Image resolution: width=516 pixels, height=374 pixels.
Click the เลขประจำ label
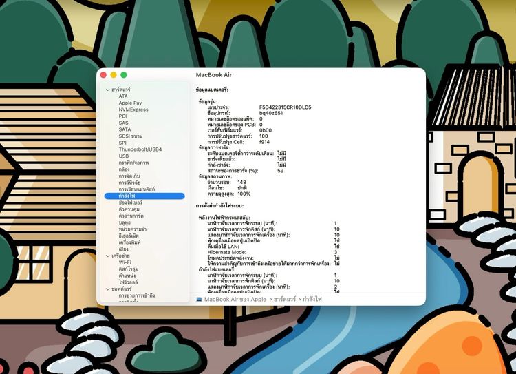click(218, 107)
